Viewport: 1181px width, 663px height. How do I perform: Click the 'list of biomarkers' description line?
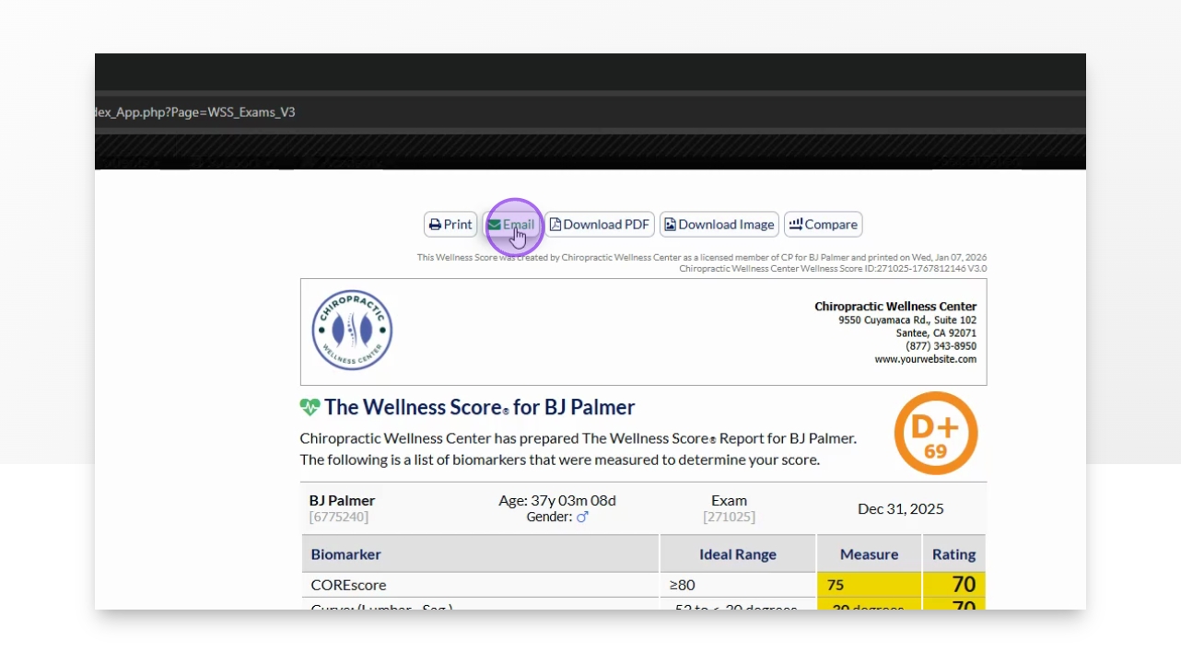pyautogui.click(x=560, y=459)
